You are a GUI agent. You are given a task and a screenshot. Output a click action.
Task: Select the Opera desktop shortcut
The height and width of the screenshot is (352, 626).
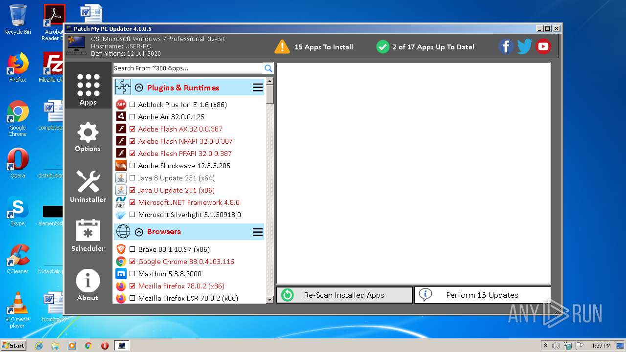[x=18, y=163]
